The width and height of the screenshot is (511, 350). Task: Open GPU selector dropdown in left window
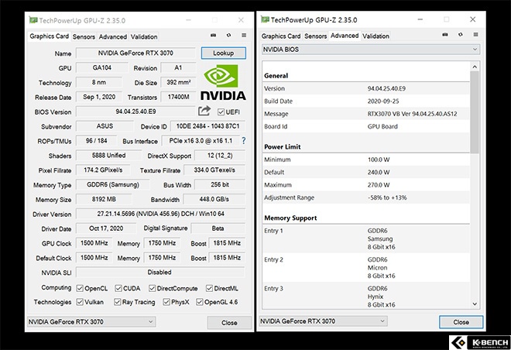(91, 321)
